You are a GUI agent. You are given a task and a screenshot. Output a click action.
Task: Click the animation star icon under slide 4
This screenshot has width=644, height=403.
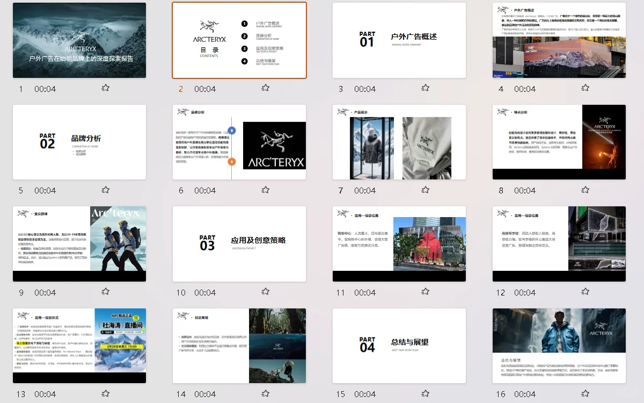[x=586, y=88]
